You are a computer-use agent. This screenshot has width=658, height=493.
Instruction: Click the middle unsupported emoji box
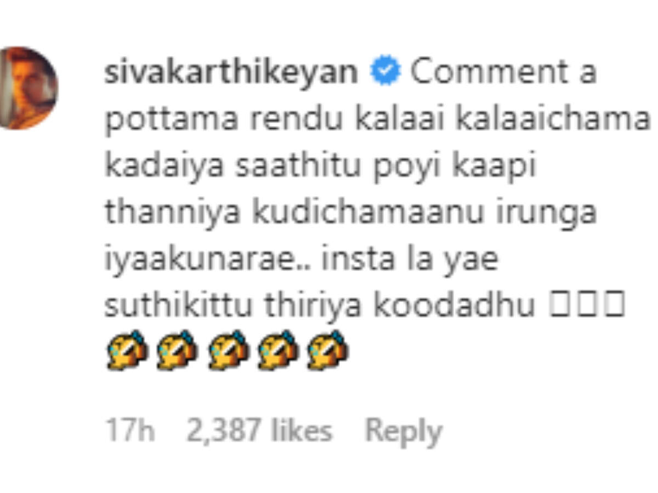(587, 306)
